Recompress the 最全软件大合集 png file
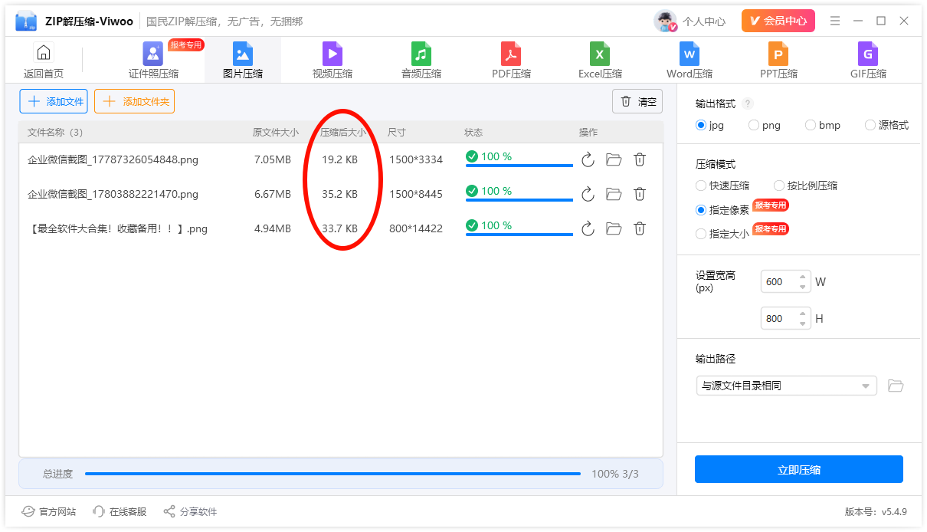 click(x=588, y=228)
